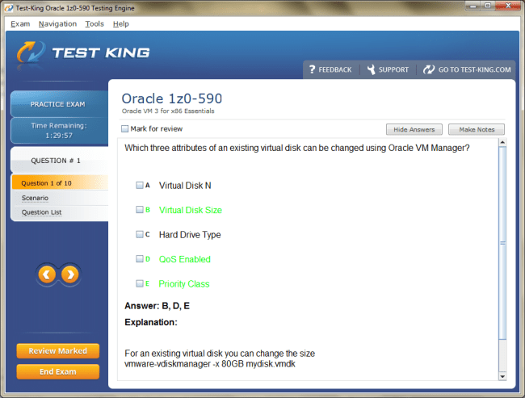Open the Exam menu
The width and height of the screenshot is (525, 398).
20,23
